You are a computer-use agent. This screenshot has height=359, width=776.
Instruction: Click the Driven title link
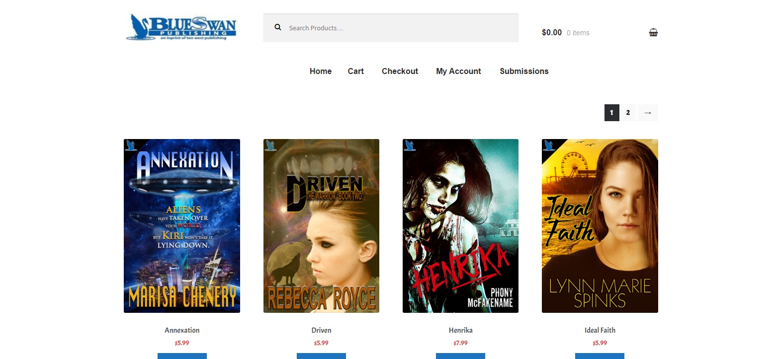[321, 330]
